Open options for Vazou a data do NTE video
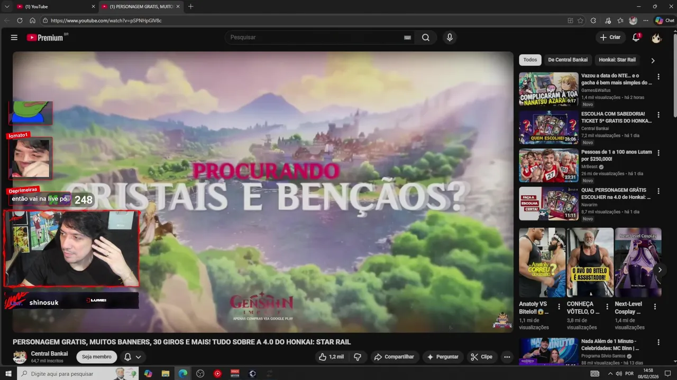Viewport: 677px width, 380px height. click(x=658, y=77)
